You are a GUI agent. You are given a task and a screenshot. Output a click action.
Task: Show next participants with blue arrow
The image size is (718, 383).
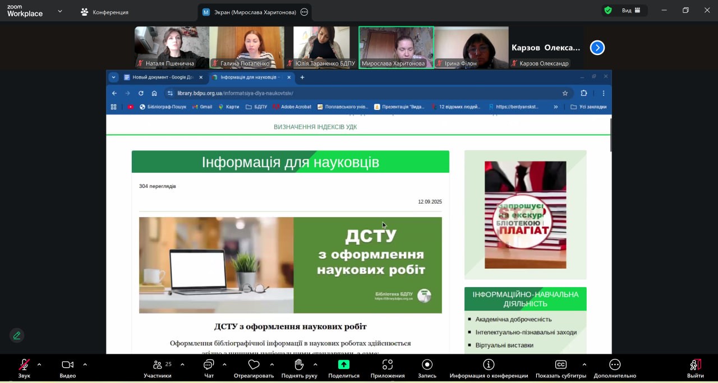pos(597,48)
